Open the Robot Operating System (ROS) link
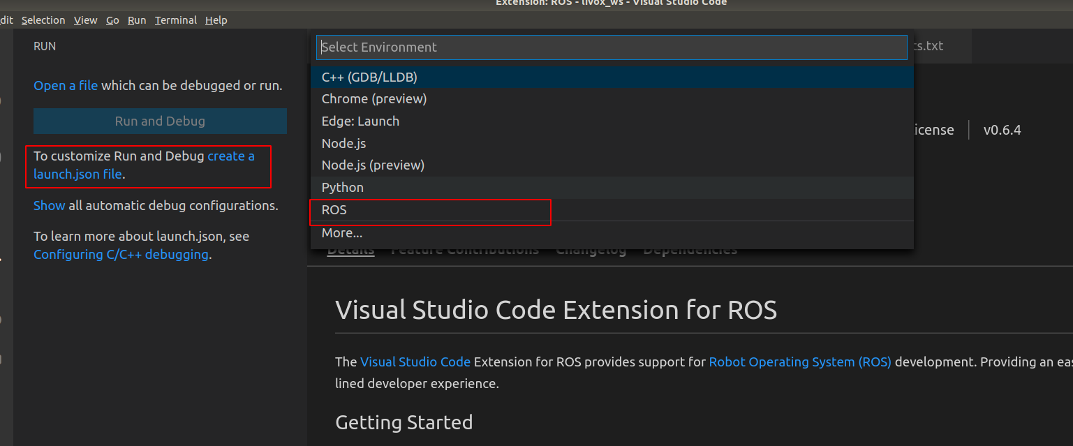1073x446 pixels. [x=800, y=362]
